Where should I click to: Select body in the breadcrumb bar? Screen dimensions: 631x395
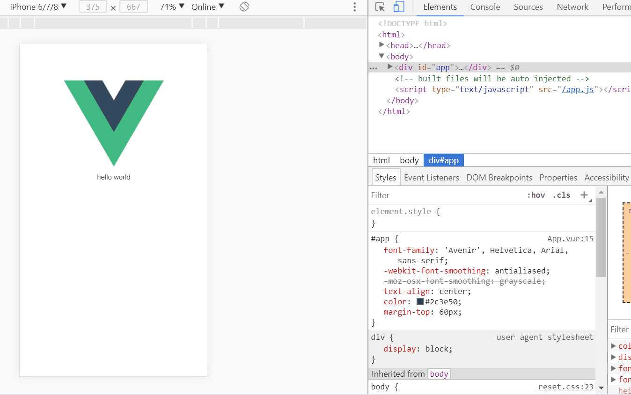(x=409, y=160)
